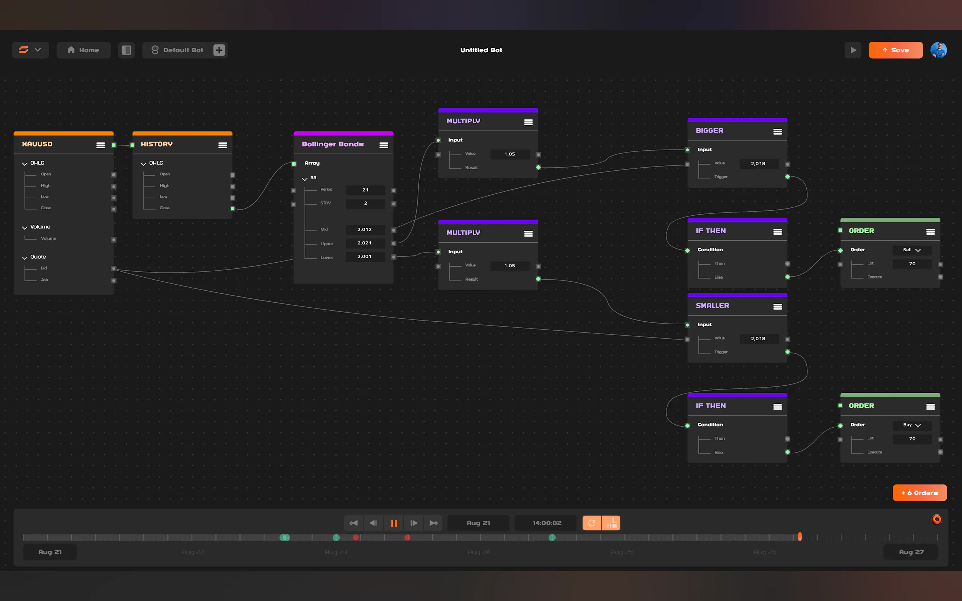Select the Default Bot tab
This screenshot has width=962, height=601.
tap(177, 50)
